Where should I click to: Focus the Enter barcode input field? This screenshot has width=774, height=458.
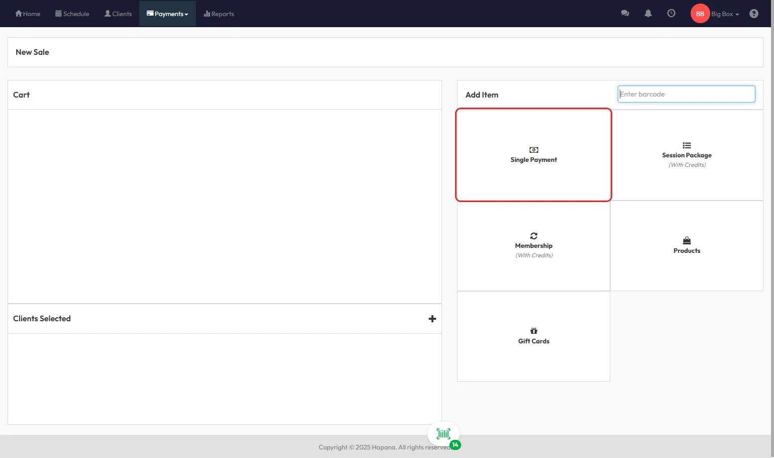[x=686, y=94]
